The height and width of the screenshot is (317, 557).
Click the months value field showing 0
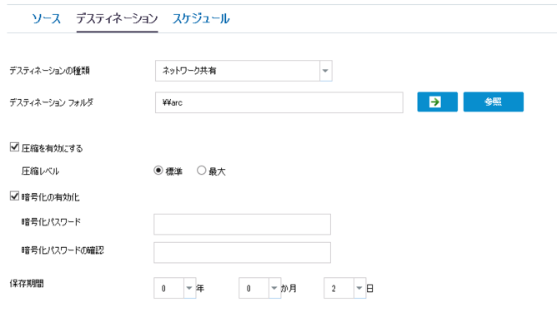(253, 288)
